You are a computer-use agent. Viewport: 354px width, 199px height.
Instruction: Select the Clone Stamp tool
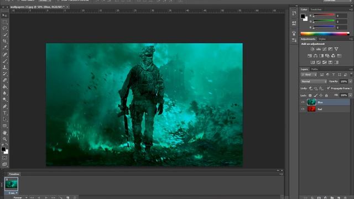(x=4, y=67)
